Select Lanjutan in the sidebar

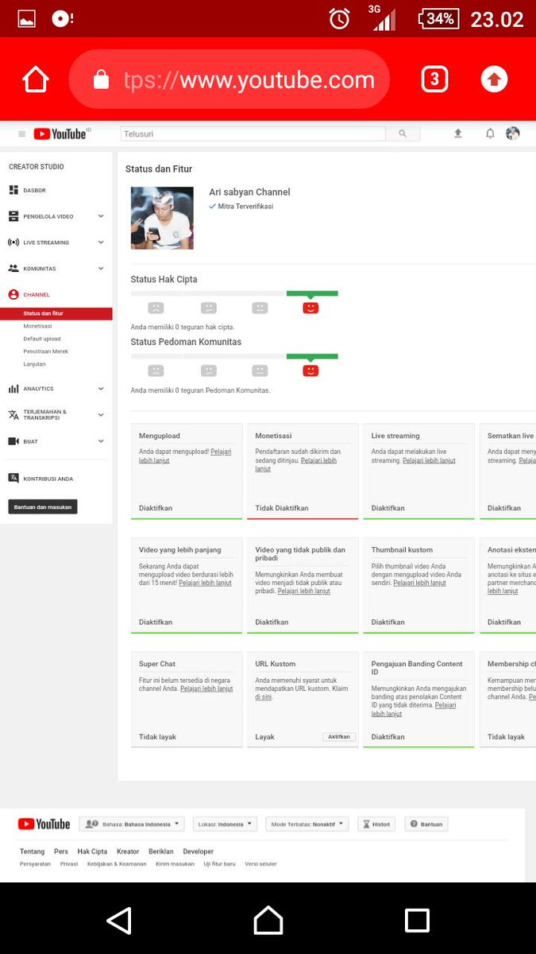click(34, 364)
